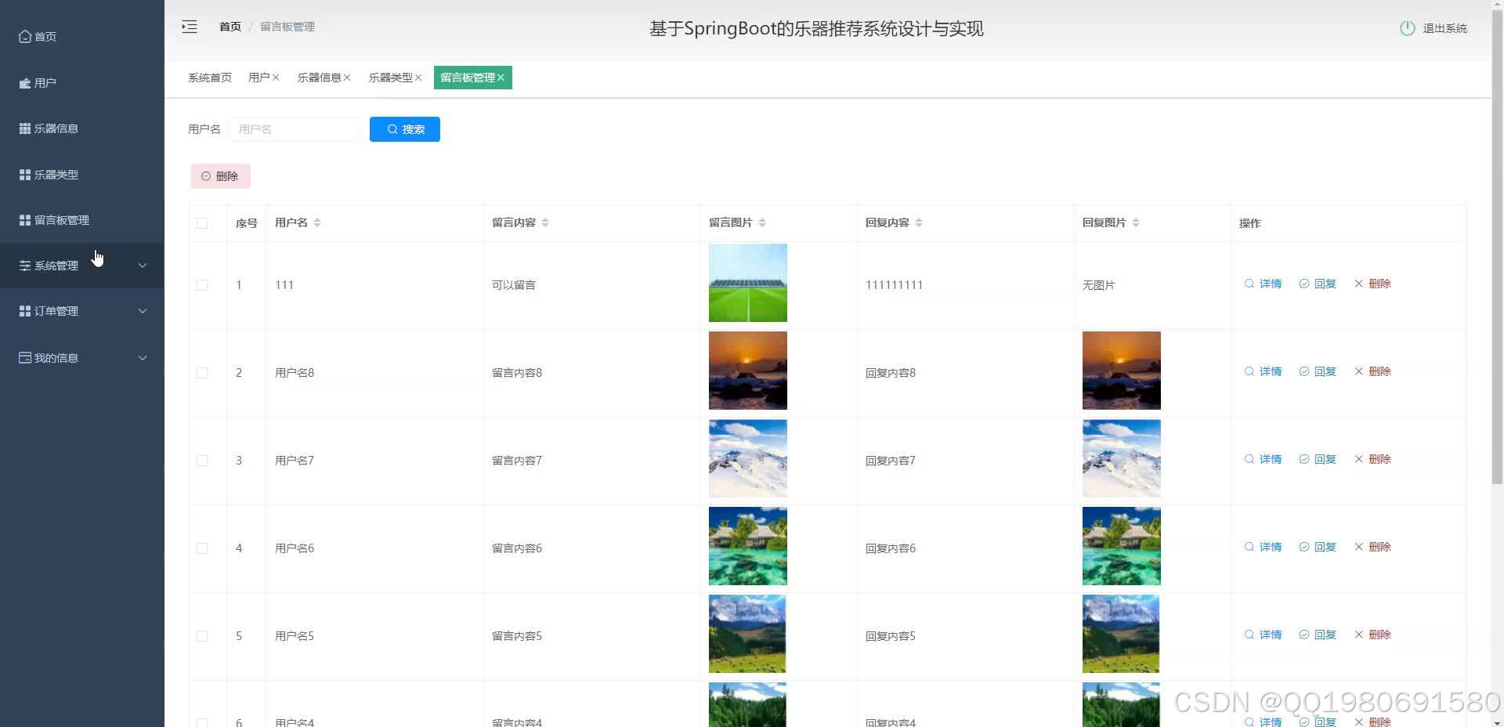The height and width of the screenshot is (727, 1504).
Task: Open the 系统首页 tab
Action: tap(209, 78)
